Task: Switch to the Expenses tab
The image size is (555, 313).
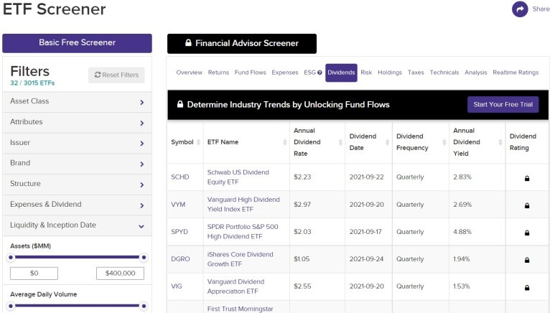Action: pyautogui.click(x=285, y=73)
